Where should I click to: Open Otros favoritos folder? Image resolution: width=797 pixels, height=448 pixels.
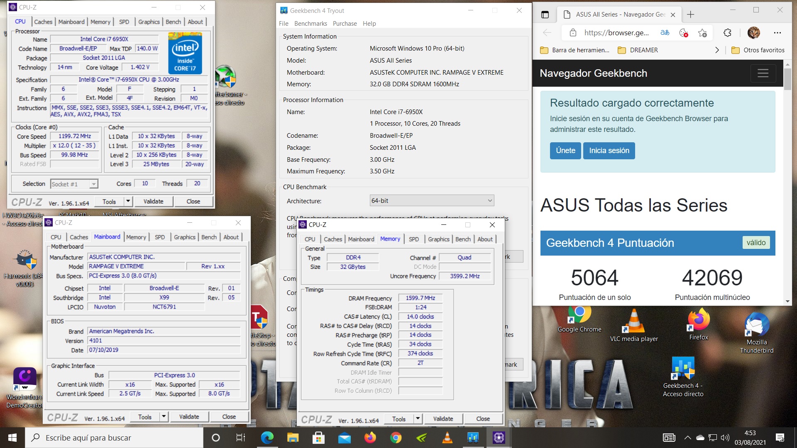click(758, 50)
